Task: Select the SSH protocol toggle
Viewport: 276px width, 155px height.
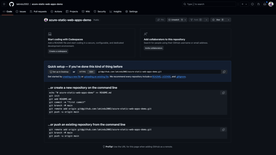Action: coord(91,72)
